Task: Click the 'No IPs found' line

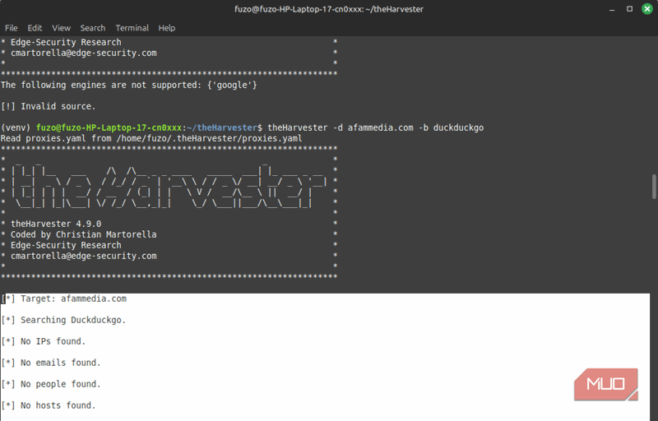Action: point(44,342)
